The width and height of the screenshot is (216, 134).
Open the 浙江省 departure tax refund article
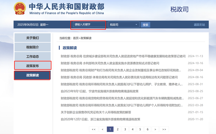coord(100,119)
